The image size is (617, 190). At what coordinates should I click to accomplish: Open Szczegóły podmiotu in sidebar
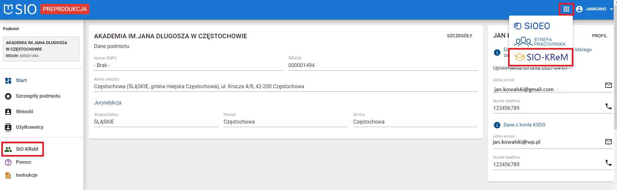click(38, 96)
